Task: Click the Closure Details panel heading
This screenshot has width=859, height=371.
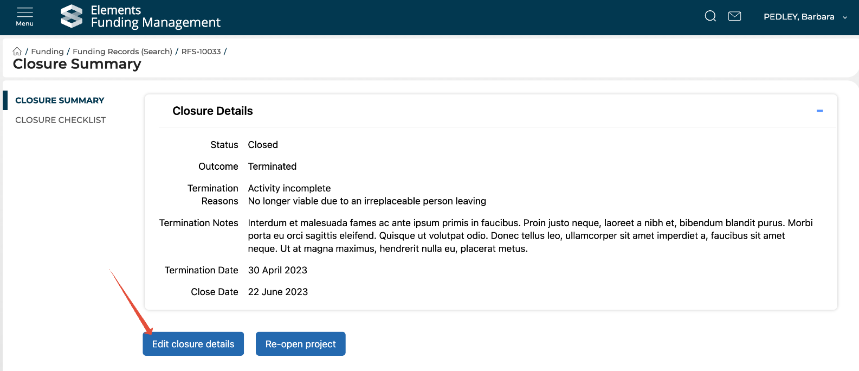Action: tap(212, 111)
